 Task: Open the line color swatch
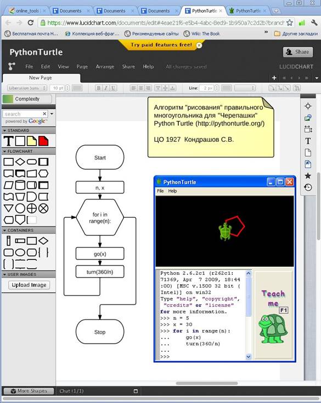pyautogui.click(x=227, y=88)
